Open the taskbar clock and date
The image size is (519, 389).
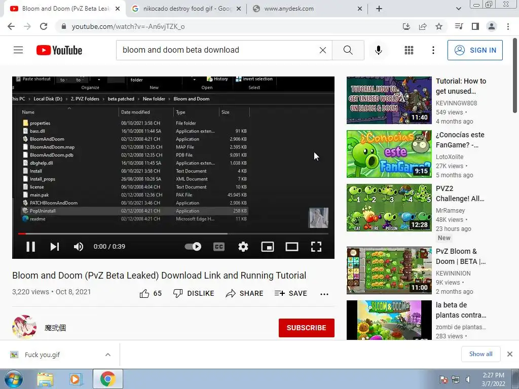tap(493, 379)
